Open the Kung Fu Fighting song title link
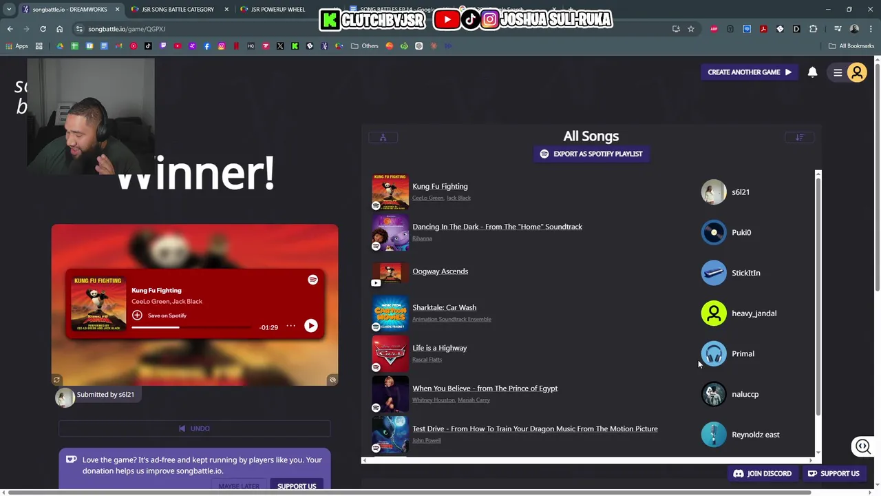Image resolution: width=881 pixels, height=496 pixels. [x=440, y=186]
